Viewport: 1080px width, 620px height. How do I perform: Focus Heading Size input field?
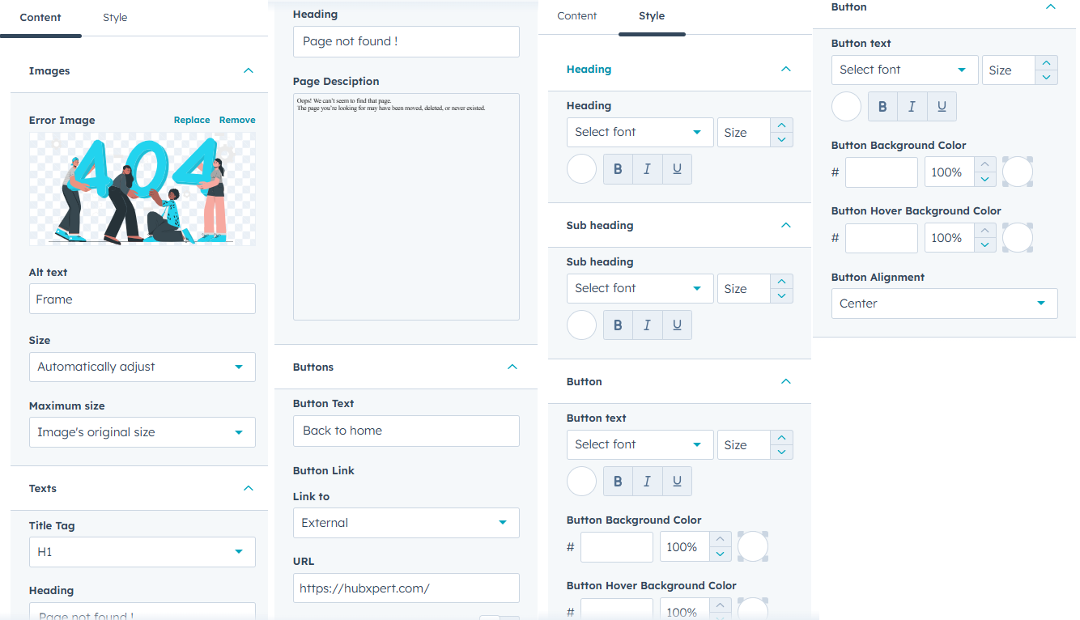[x=743, y=132]
